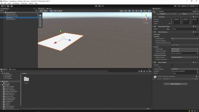Screen dimensions: 199x112
Task: Open Light Probes dropdown
Action: (184, 49)
